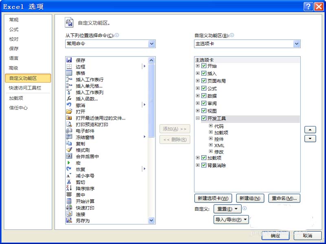Click the 新建选项卡 button
This screenshot has width=326, height=244.
[213, 198]
